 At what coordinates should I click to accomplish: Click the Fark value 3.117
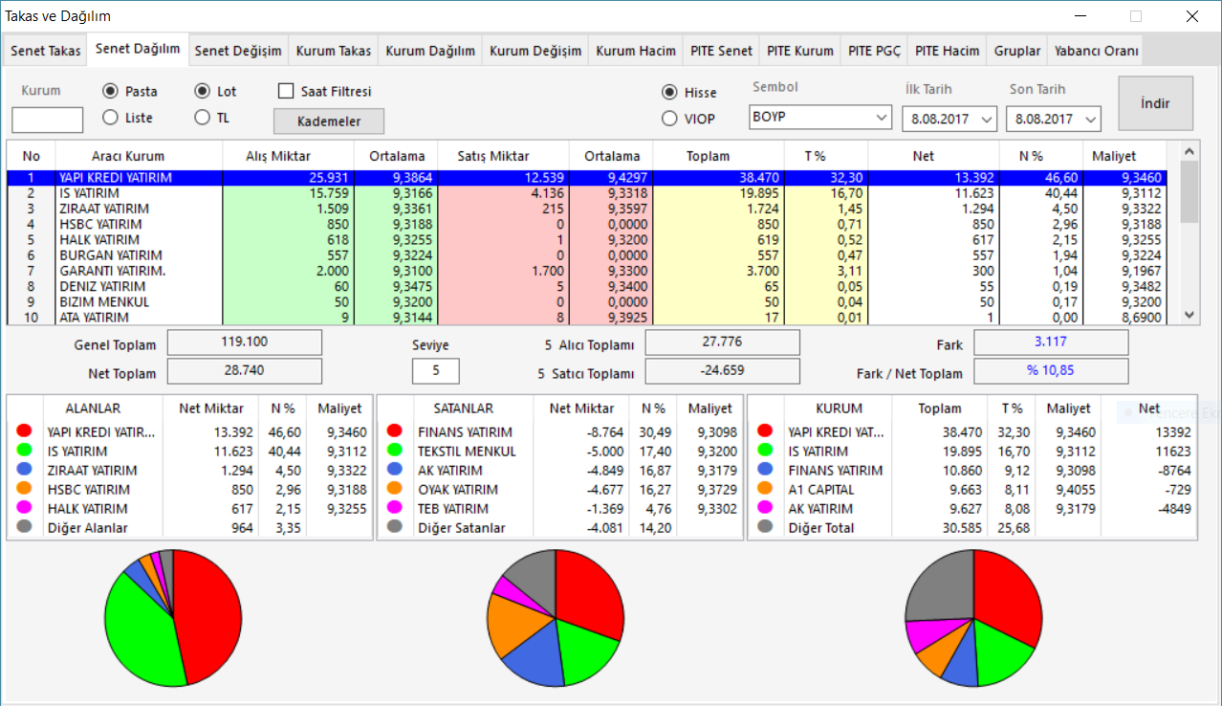[1051, 342]
